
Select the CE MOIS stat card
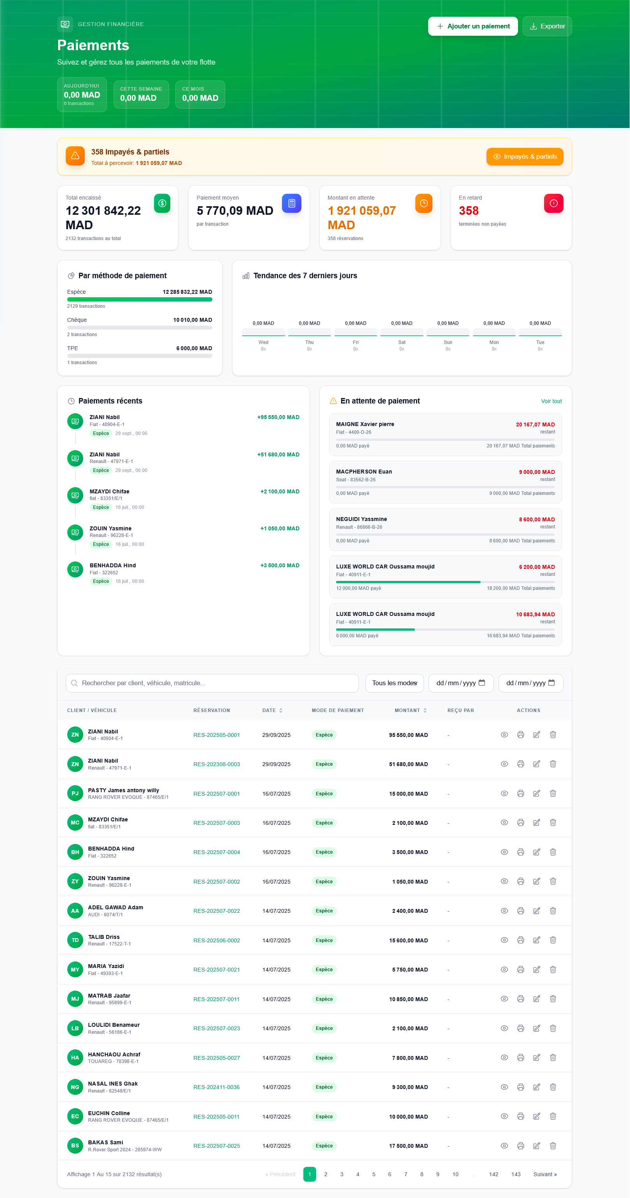(x=199, y=95)
